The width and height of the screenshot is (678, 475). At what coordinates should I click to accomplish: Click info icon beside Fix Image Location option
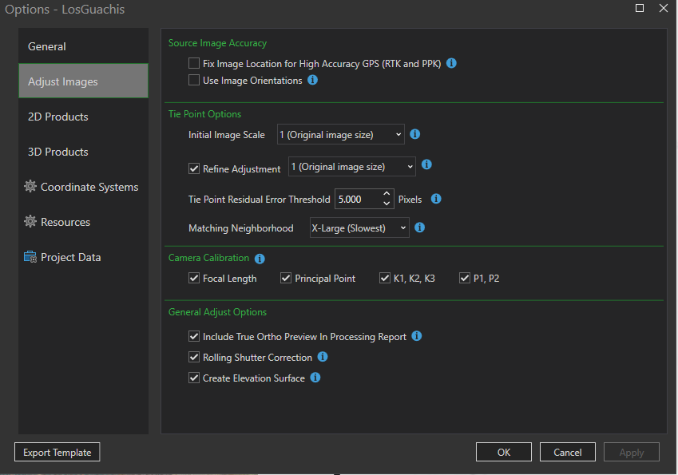tap(451, 63)
